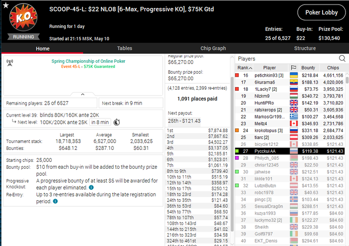Click the flag icon for 6kurama6
The height and width of the screenshot is (246, 349).
[x=294, y=82]
